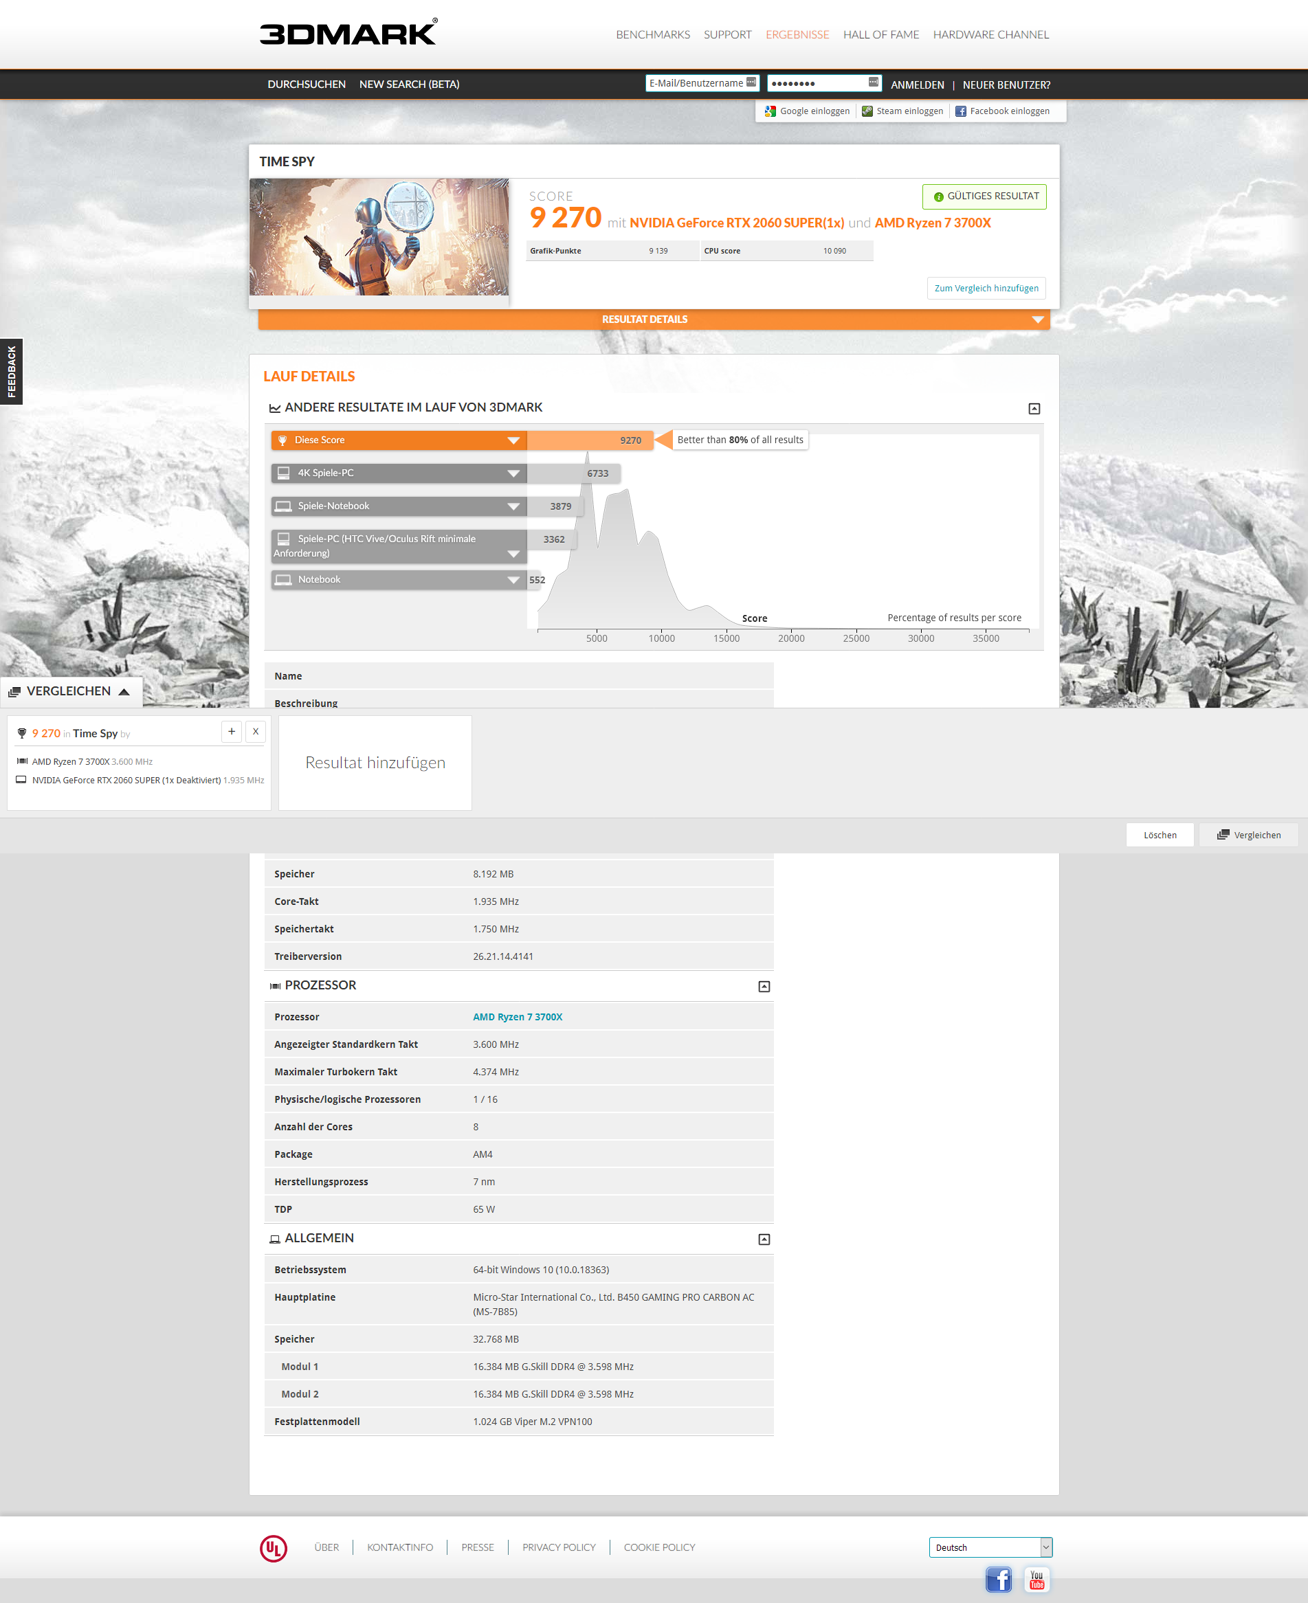Expand the Spiele-PC HTC Vive dropdown

[513, 554]
